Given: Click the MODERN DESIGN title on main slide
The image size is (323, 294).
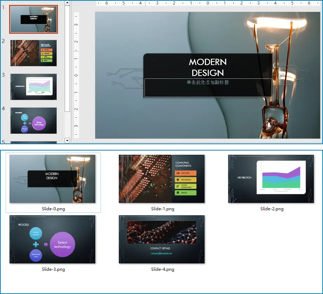Looking at the screenshot, I should pos(208,67).
